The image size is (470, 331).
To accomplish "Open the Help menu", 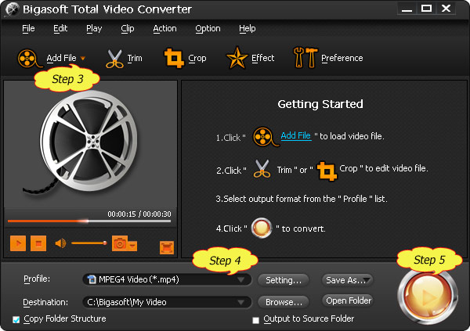I will coord(248,28).
